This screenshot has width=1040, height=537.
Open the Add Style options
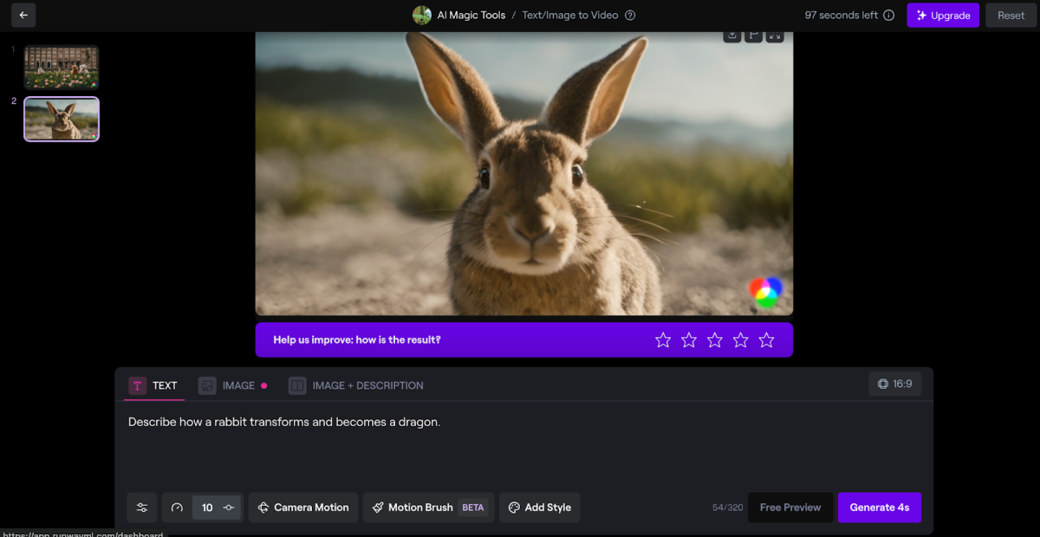(x=539, y=508)
